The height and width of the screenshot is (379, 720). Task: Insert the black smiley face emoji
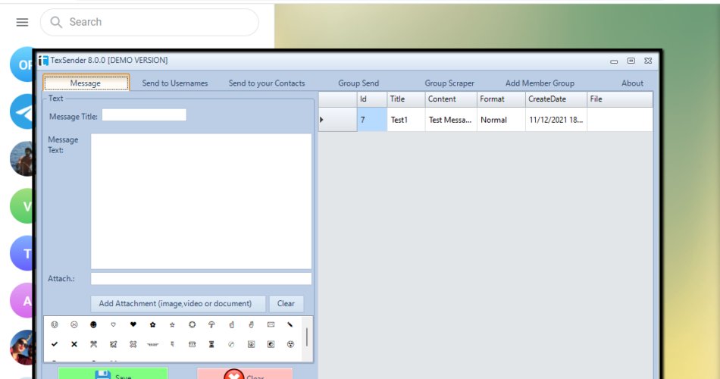pyautogui.click(x=94, y=324)
